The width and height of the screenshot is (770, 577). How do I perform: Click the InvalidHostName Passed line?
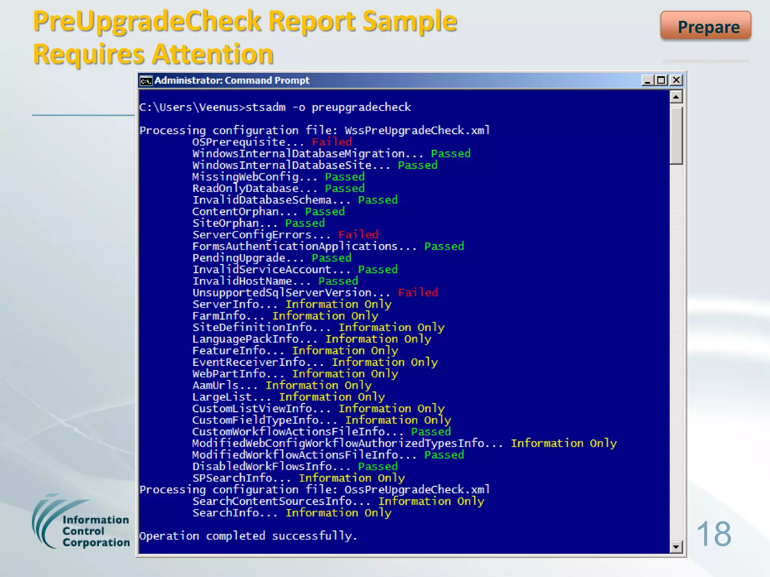click(275, 281)
